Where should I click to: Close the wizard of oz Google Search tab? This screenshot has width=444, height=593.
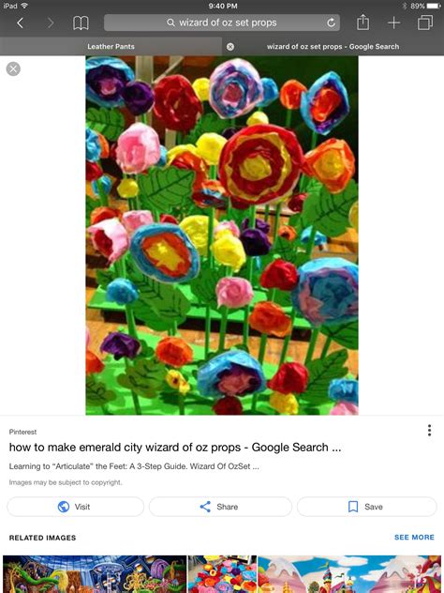pos(229,47)
